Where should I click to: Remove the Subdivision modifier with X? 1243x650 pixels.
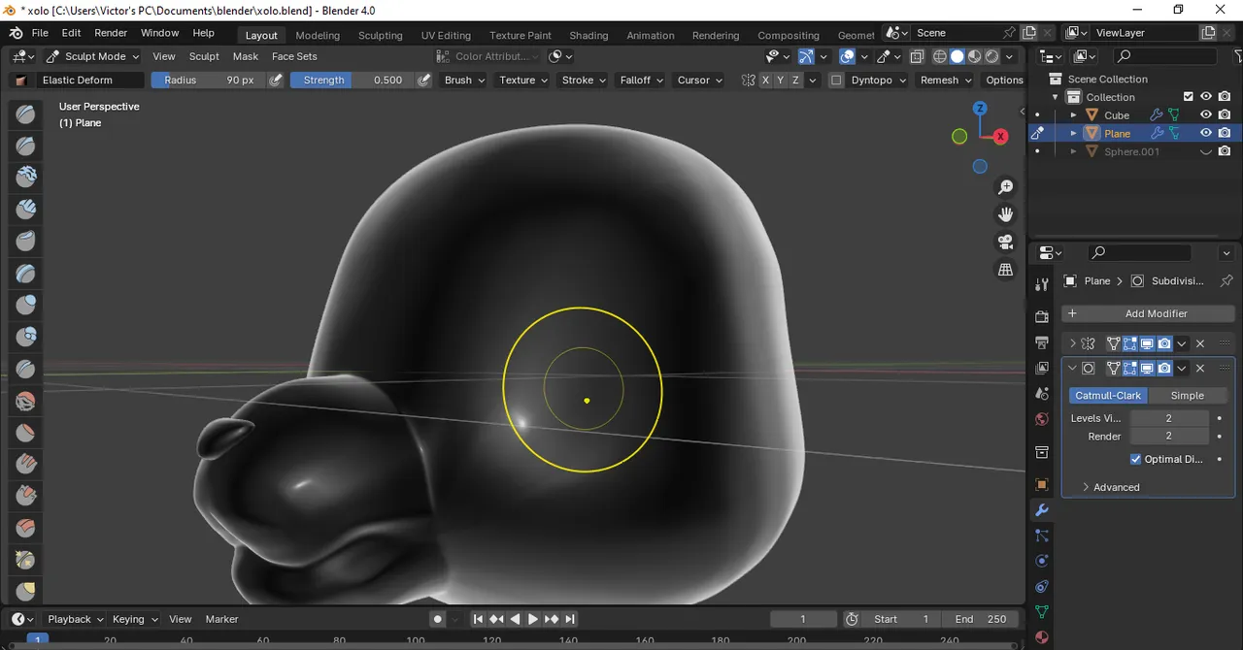(x=1200, y=369)
